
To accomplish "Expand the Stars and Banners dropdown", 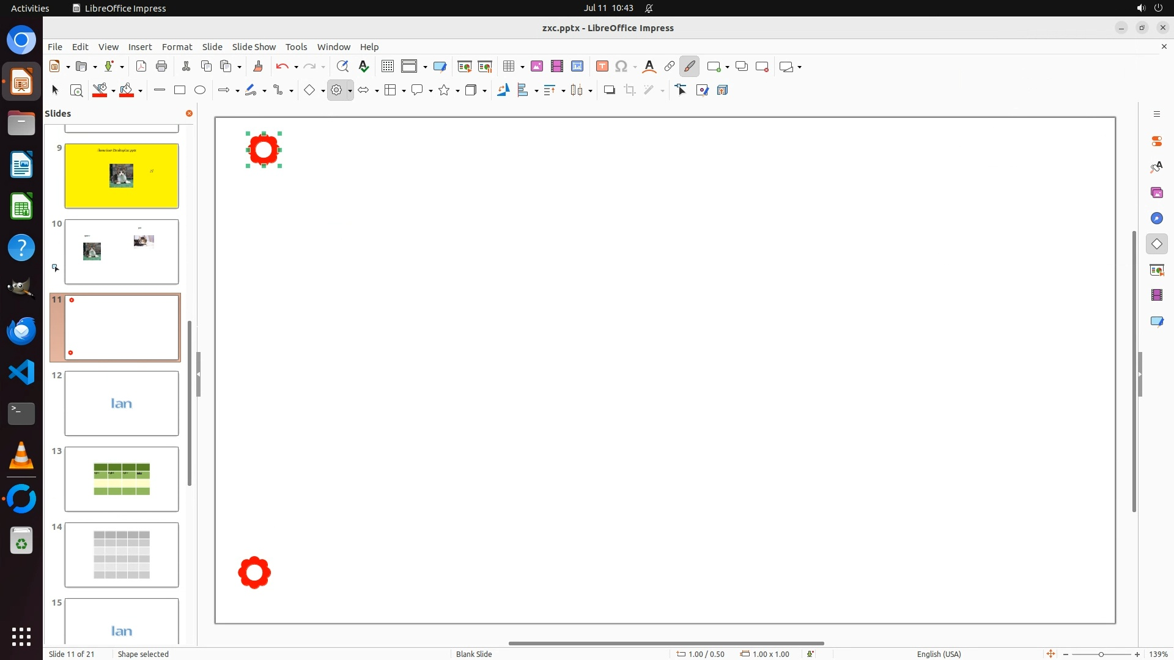I will [457, 91].
